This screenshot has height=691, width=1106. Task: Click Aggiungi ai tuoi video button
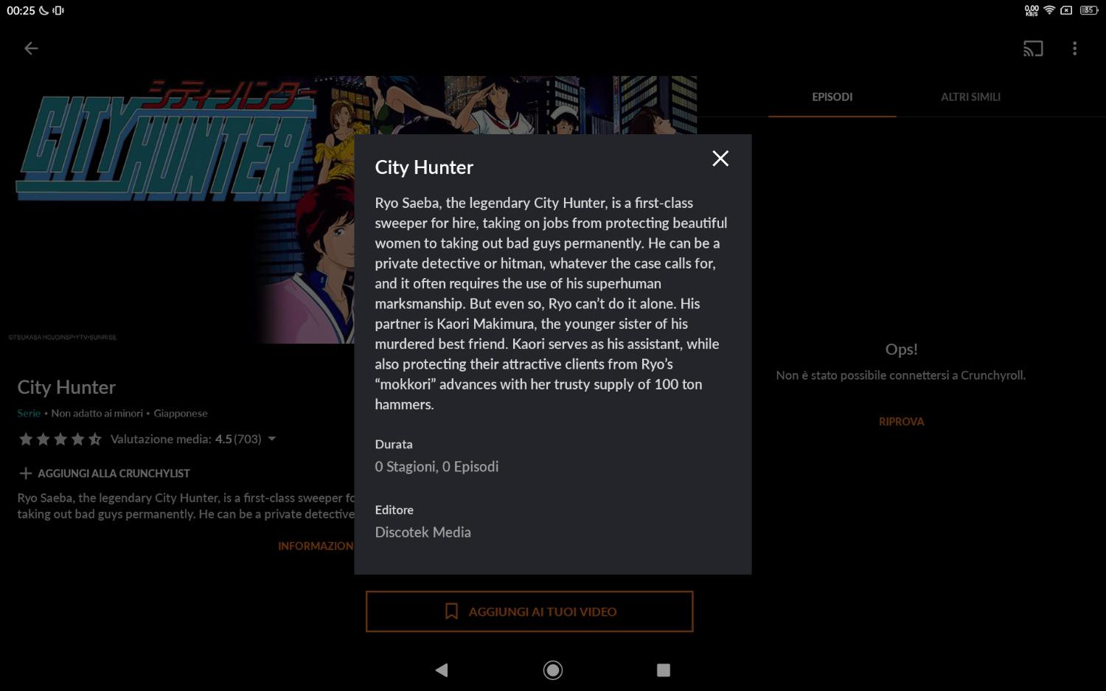(x=529, y=611)
